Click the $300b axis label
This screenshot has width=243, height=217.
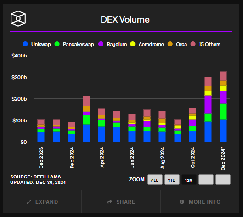19,77
